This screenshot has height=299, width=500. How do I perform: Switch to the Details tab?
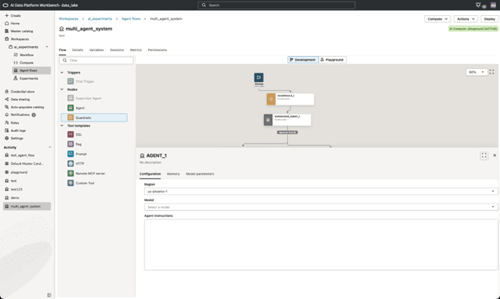click(x=78, y=50)
